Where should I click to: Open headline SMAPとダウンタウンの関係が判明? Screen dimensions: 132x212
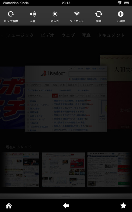[71, 130]
